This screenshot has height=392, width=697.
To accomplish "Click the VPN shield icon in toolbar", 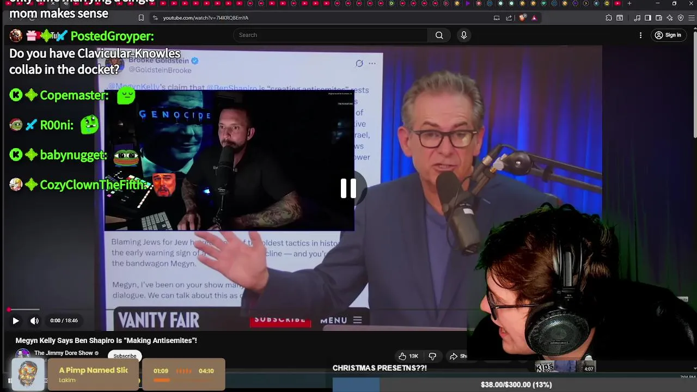I will pyautogui.click(x=681, y=17).
